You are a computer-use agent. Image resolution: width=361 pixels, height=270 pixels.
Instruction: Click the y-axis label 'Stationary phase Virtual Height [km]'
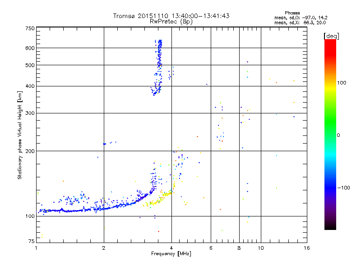point(20,135)
